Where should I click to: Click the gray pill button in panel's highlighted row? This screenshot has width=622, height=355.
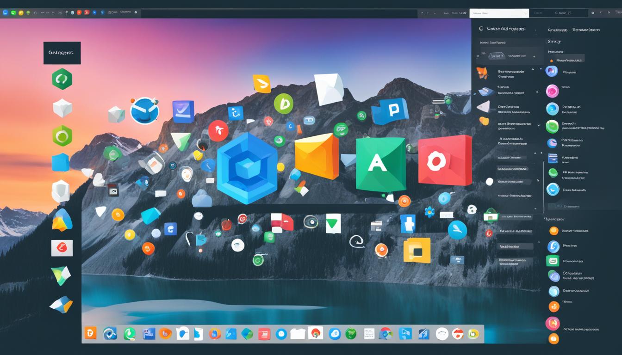click(x=497, y=56)
